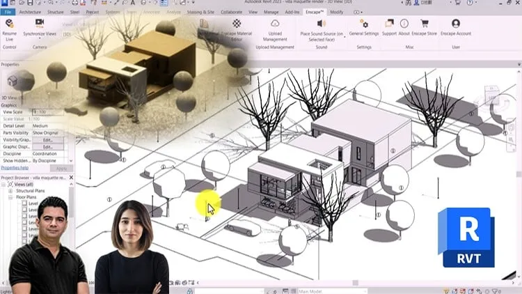The height and width of the screenshot is (294, 522).
Task: Collapse the Floor Plans tree node
Action: tap(10, 197)
